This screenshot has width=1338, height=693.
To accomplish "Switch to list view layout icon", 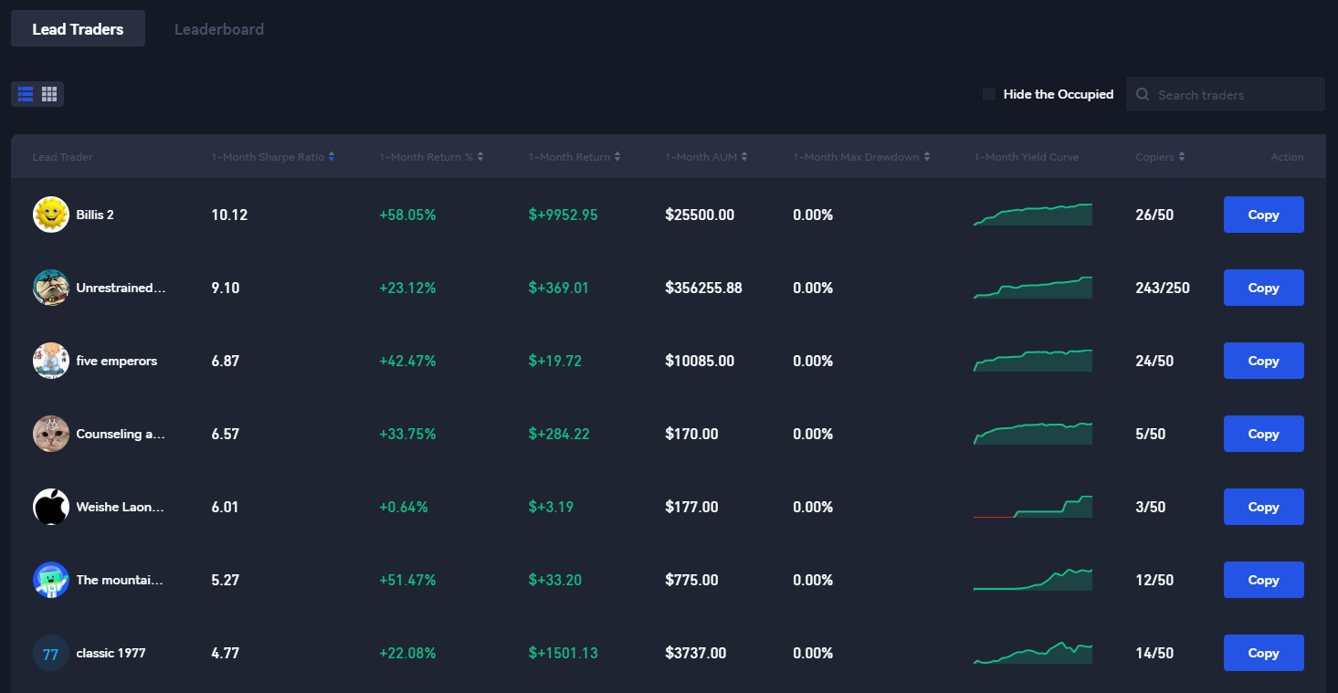I will click(x=26, y=94).
